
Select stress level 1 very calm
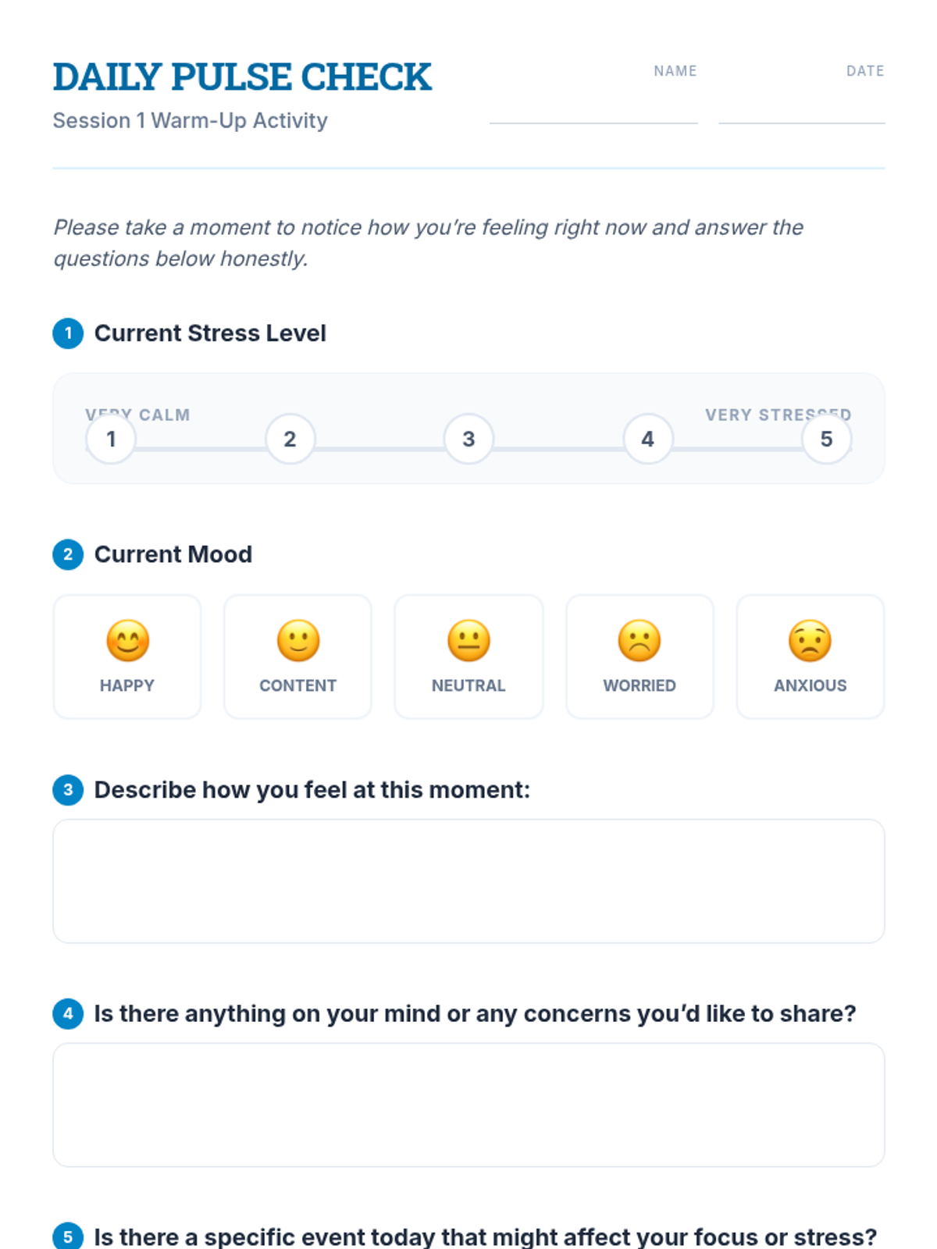[111, 439]
